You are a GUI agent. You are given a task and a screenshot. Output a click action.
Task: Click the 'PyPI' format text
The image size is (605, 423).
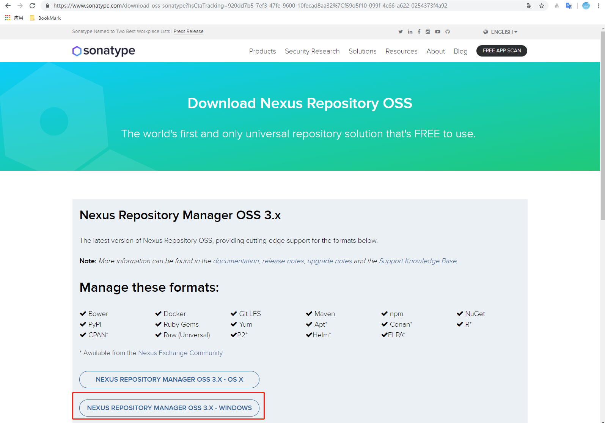click(x=95, y=324)
